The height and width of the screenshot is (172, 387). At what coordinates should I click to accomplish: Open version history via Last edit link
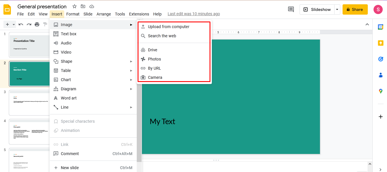pos(193,13)
